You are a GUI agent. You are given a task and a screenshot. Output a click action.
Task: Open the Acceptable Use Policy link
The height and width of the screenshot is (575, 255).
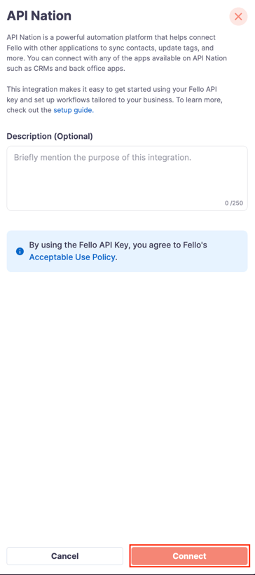click(72, 257)
